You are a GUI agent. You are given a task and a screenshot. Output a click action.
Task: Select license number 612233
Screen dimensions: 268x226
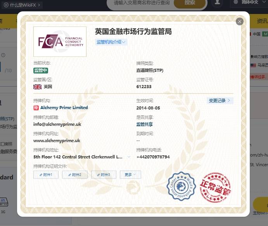point(144,87)
